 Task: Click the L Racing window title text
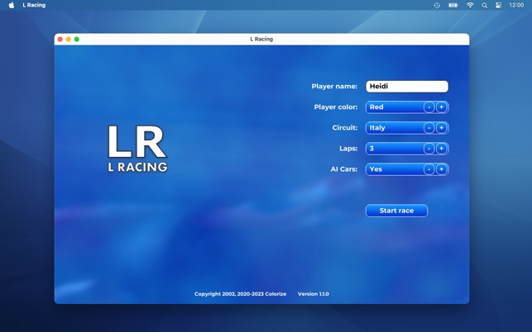261,39
